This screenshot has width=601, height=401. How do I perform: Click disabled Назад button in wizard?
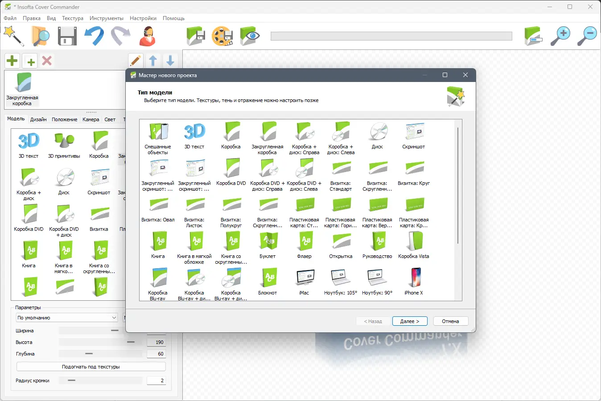pyautogui.click(x=373, y=321)
